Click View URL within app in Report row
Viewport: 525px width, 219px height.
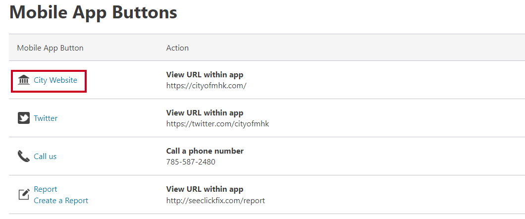click(x=205, y=189)
